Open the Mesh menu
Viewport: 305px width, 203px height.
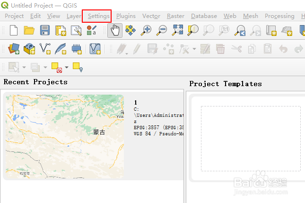point(251,16)
